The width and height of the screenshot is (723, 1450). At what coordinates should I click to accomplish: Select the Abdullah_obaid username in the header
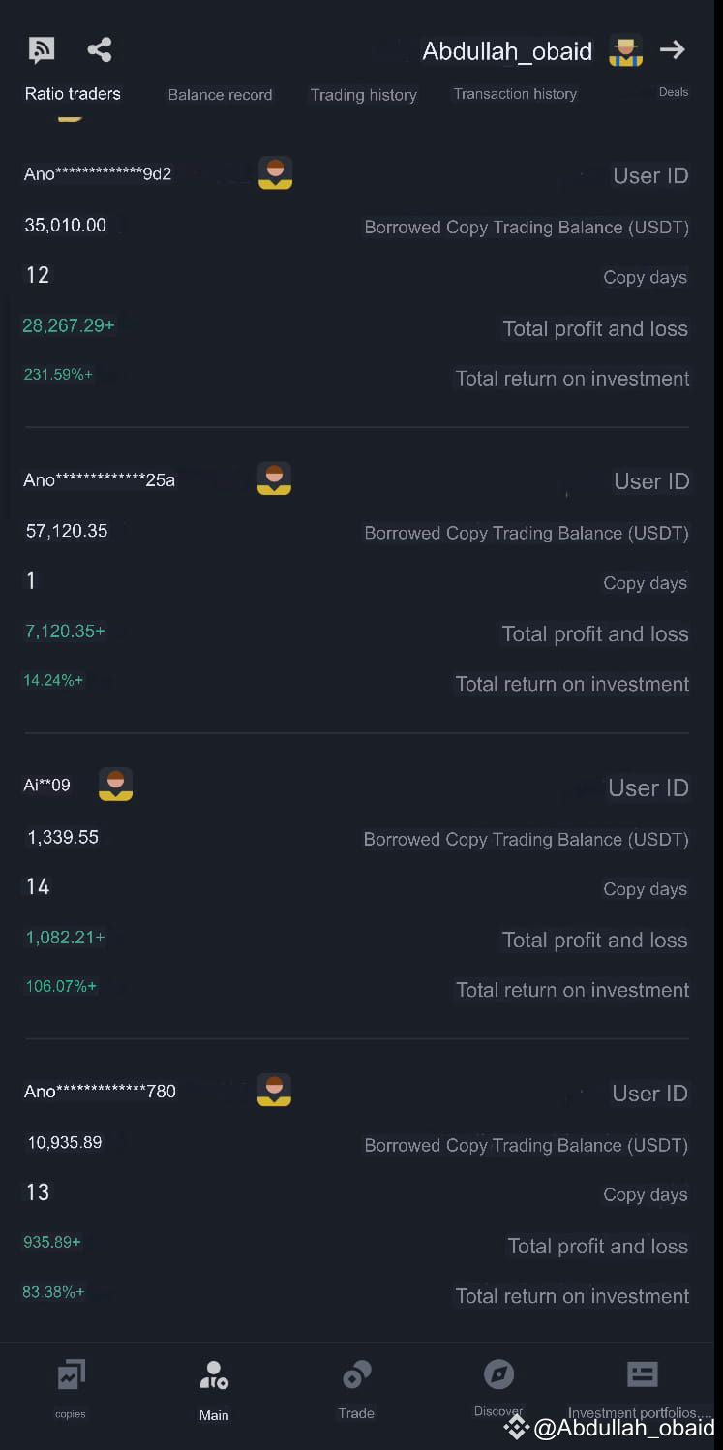(x=507, y=51)
